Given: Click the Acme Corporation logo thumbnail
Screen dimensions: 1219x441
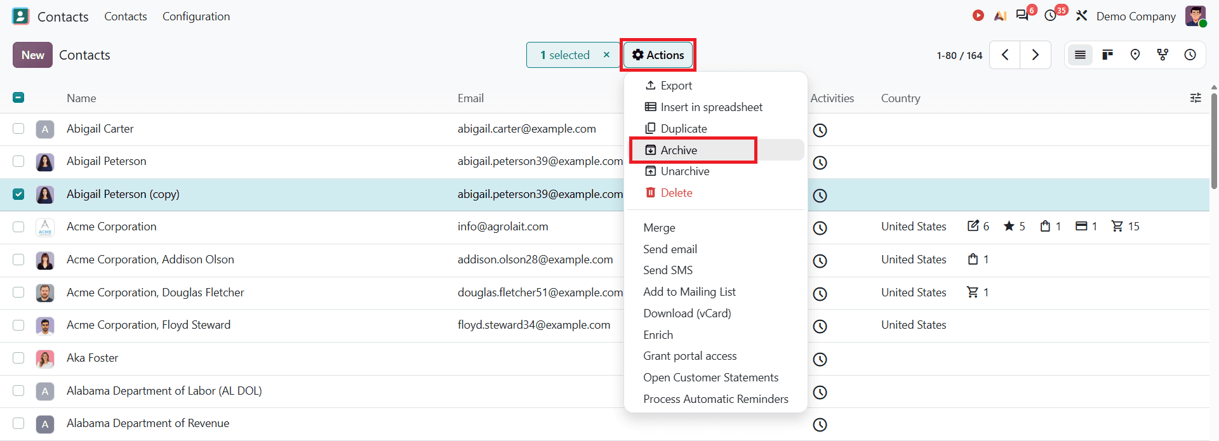Looking at the screenshot, I should pyautogui.click(x=45, y=227).
